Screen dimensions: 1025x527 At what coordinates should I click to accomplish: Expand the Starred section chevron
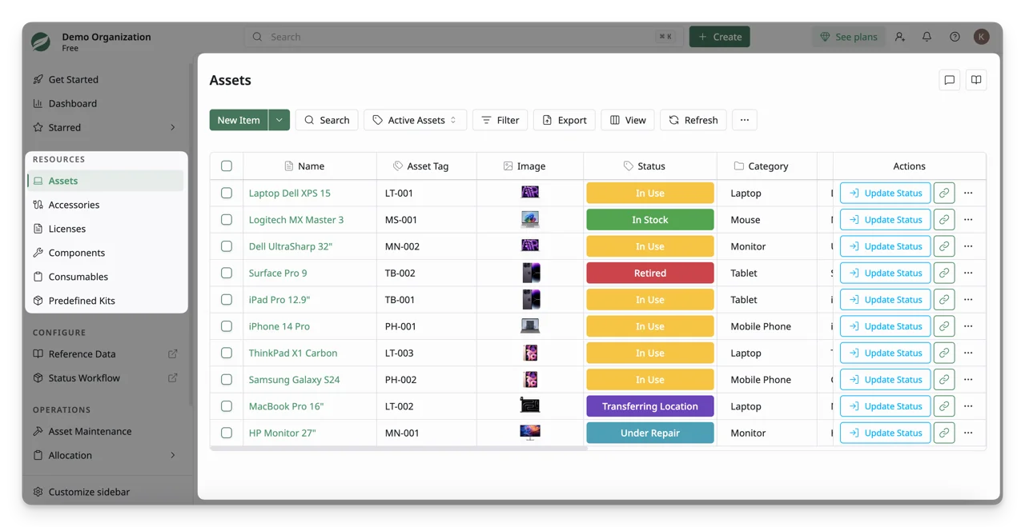point(173,127)
